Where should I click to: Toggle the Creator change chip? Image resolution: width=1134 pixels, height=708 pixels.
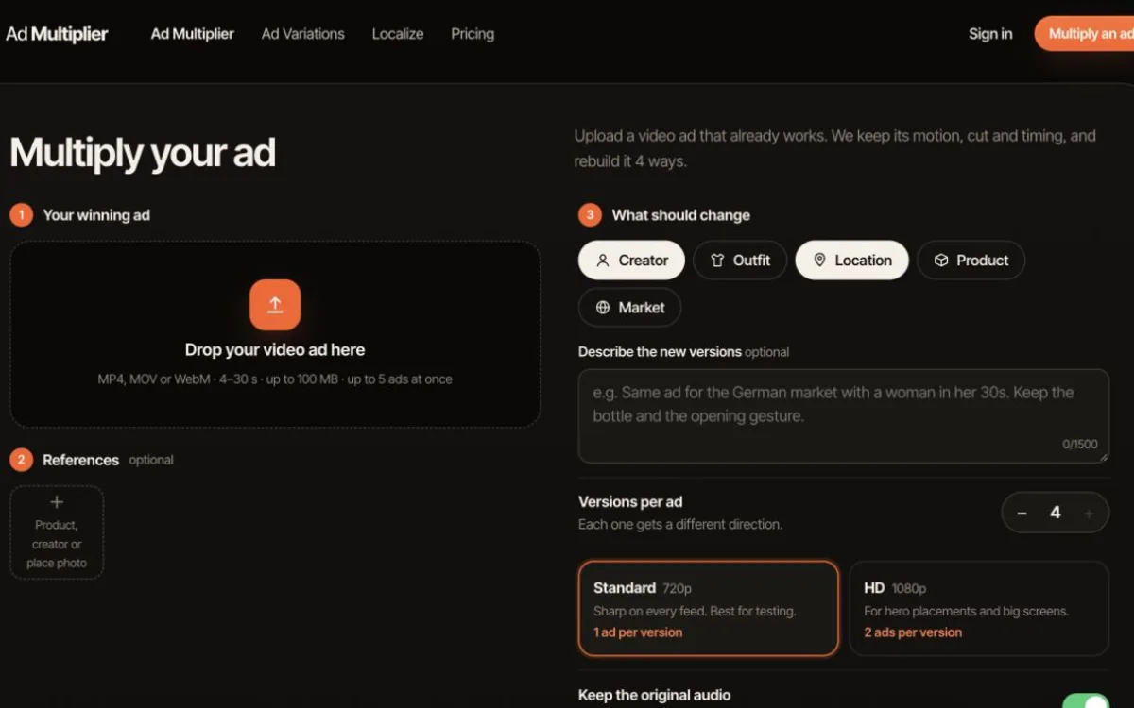point(630,261)
